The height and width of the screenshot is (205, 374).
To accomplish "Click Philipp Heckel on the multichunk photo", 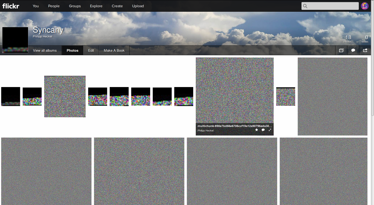I will pyautogui.click(x=206, y=130).
